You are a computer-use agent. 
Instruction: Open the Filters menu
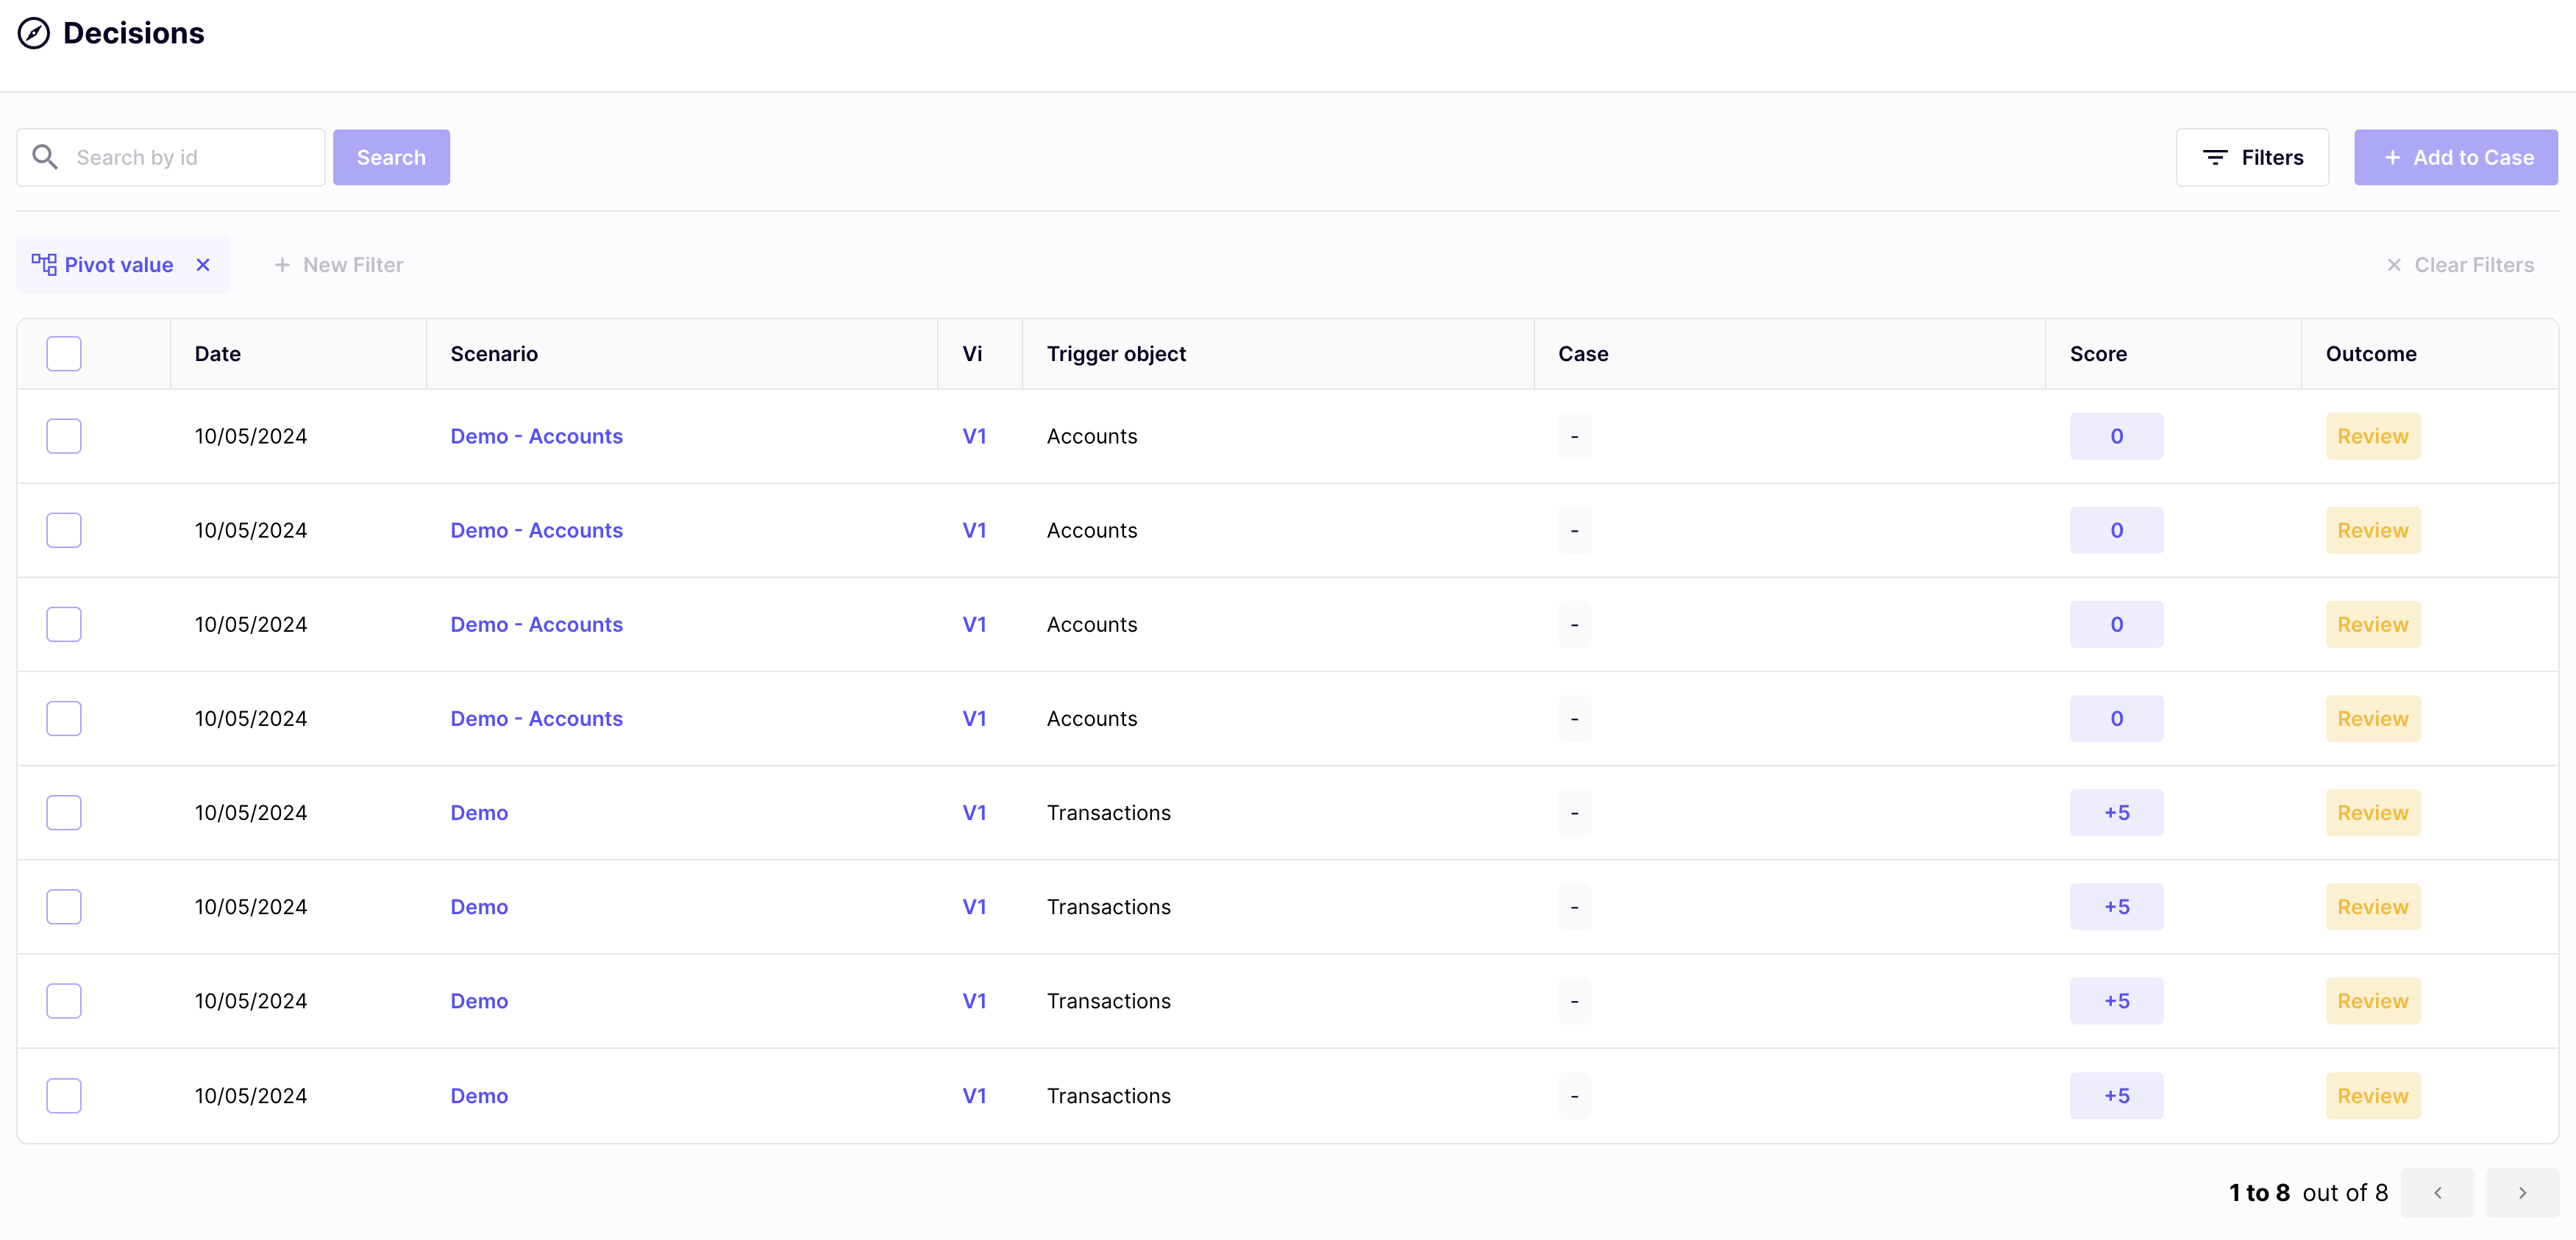pos(2252,157)
